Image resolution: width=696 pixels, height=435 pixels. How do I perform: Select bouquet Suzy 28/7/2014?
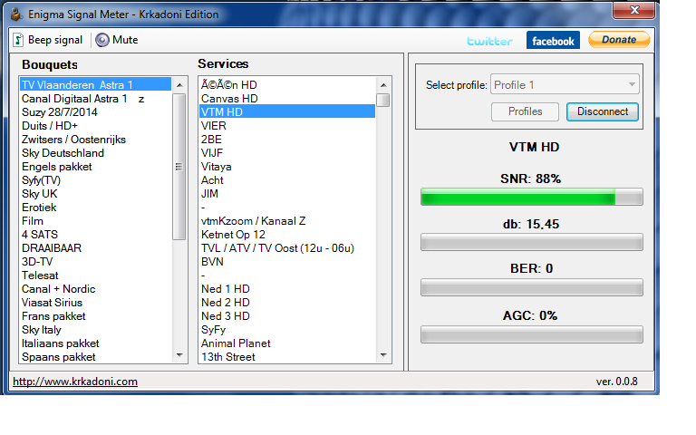[x=95, y=112]
